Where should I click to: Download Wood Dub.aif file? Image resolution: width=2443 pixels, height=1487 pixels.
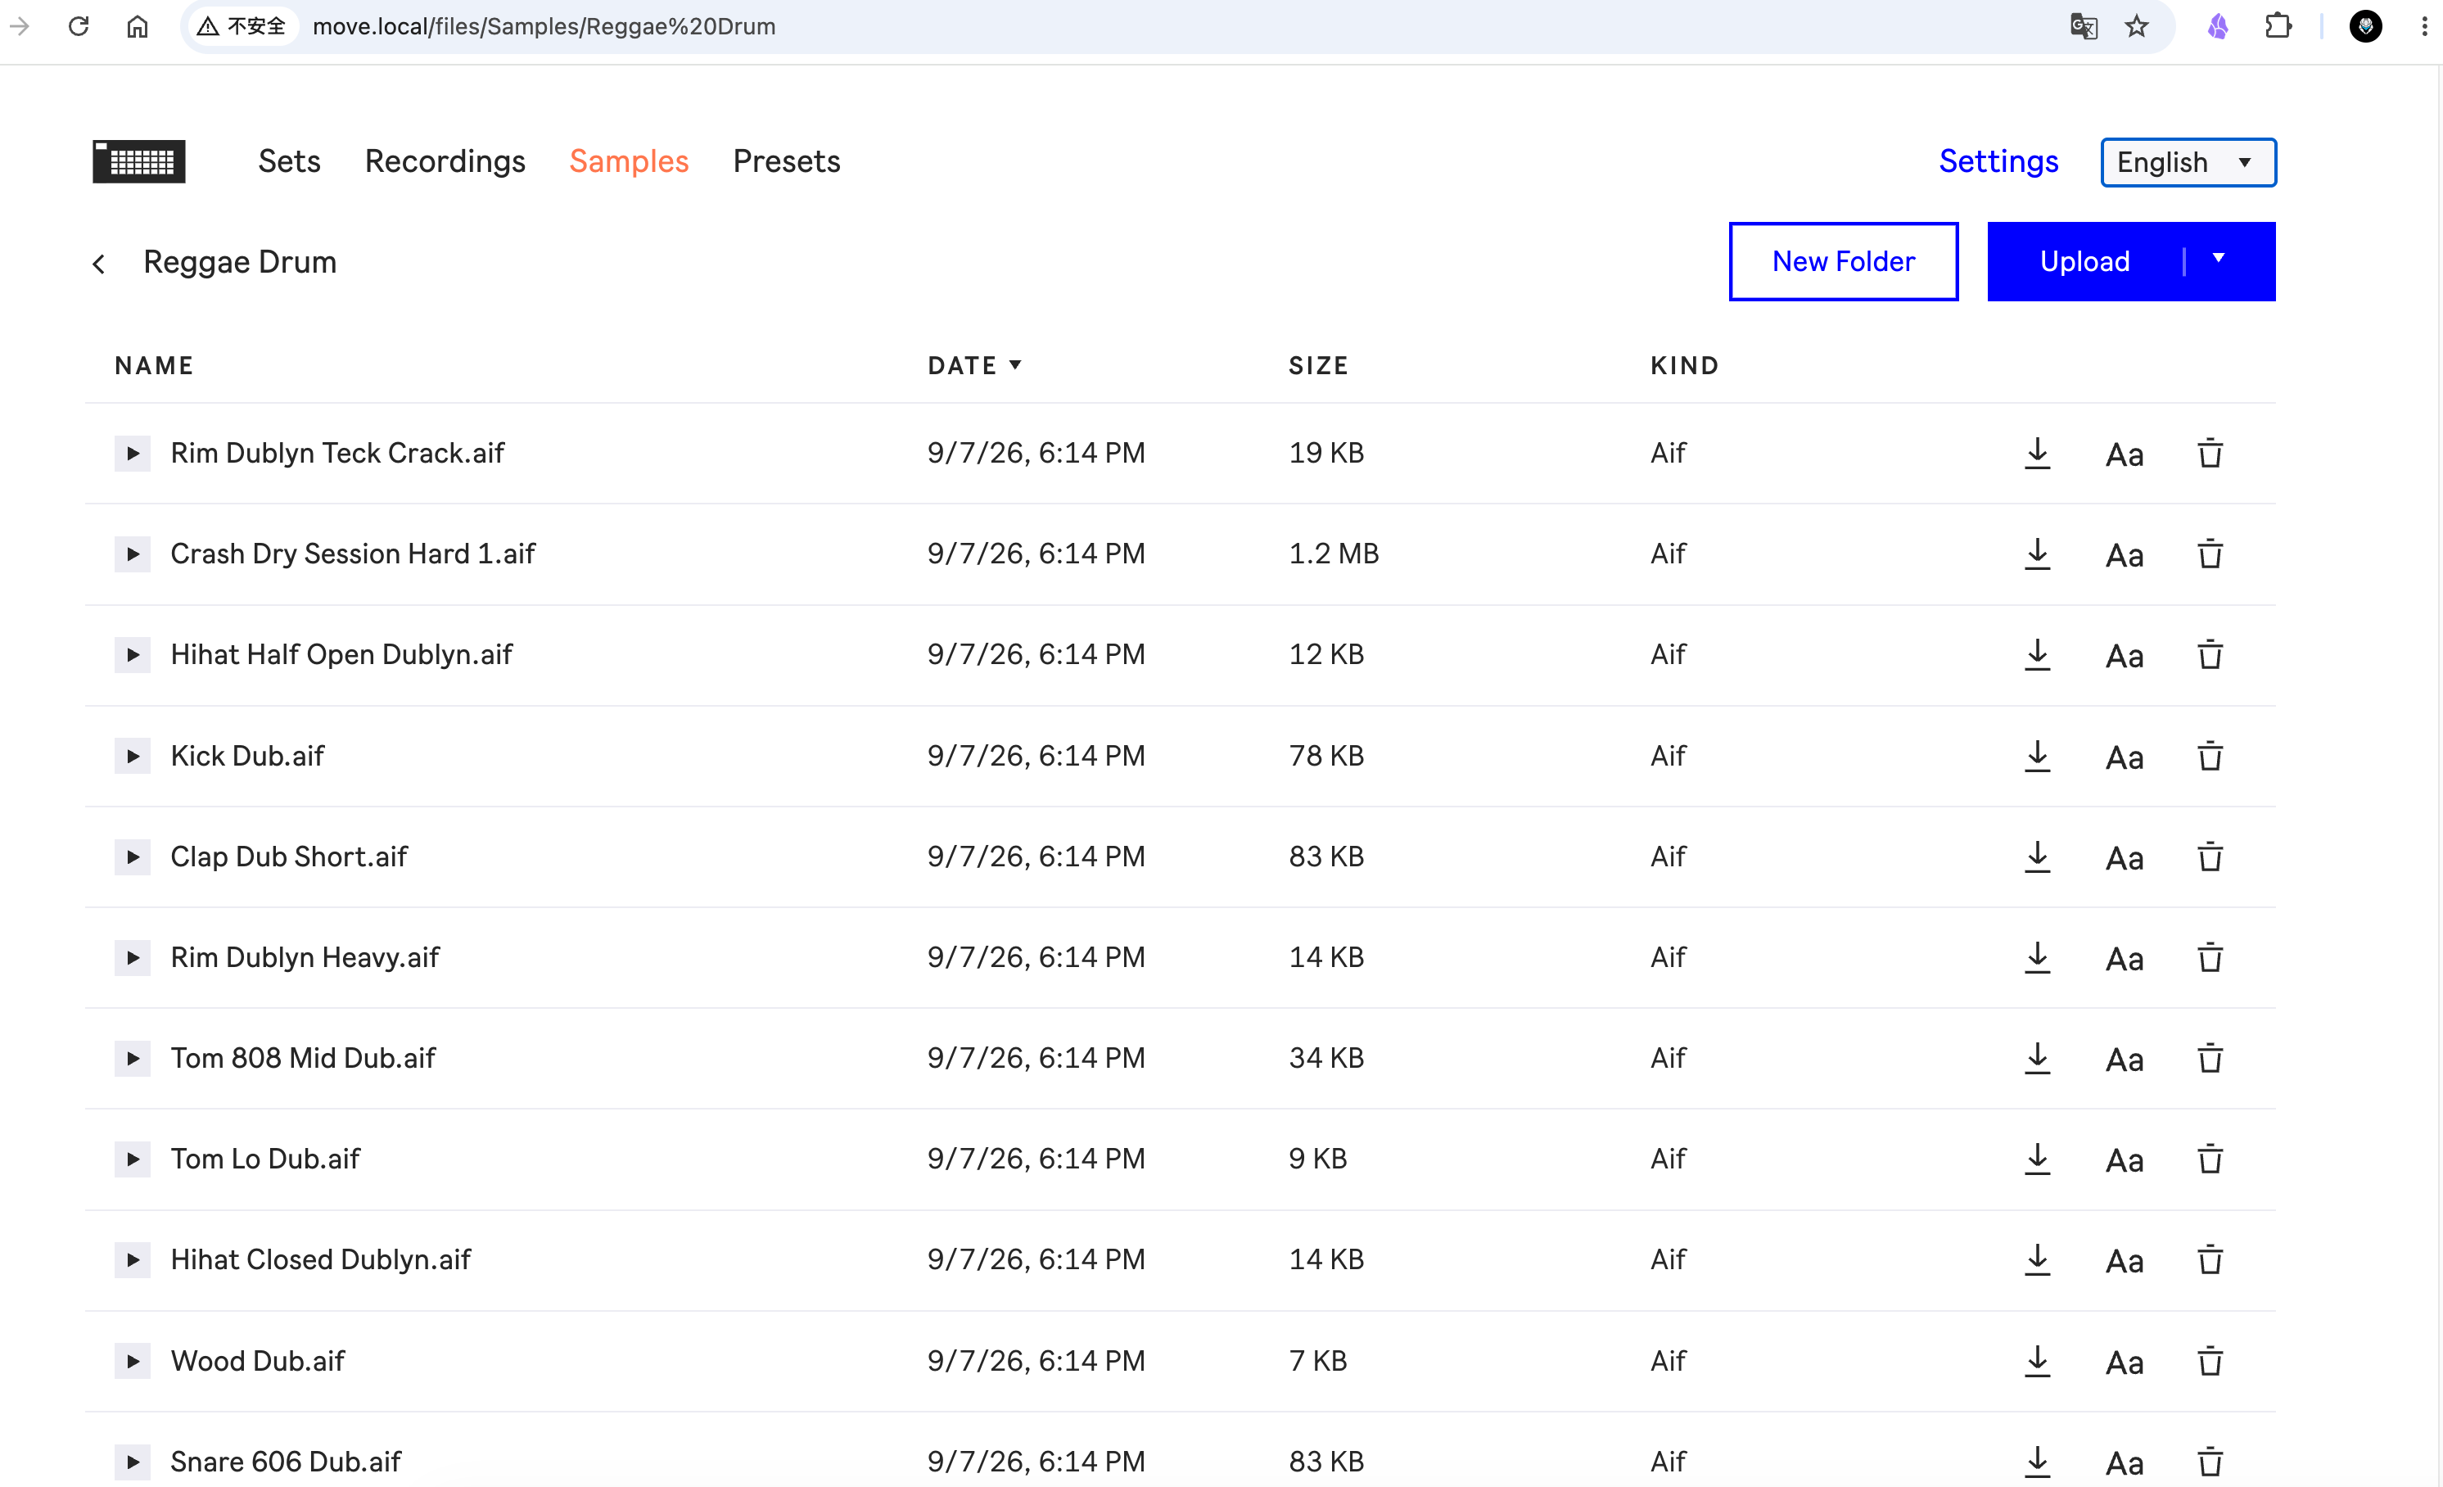[x=2038, y=1361]
